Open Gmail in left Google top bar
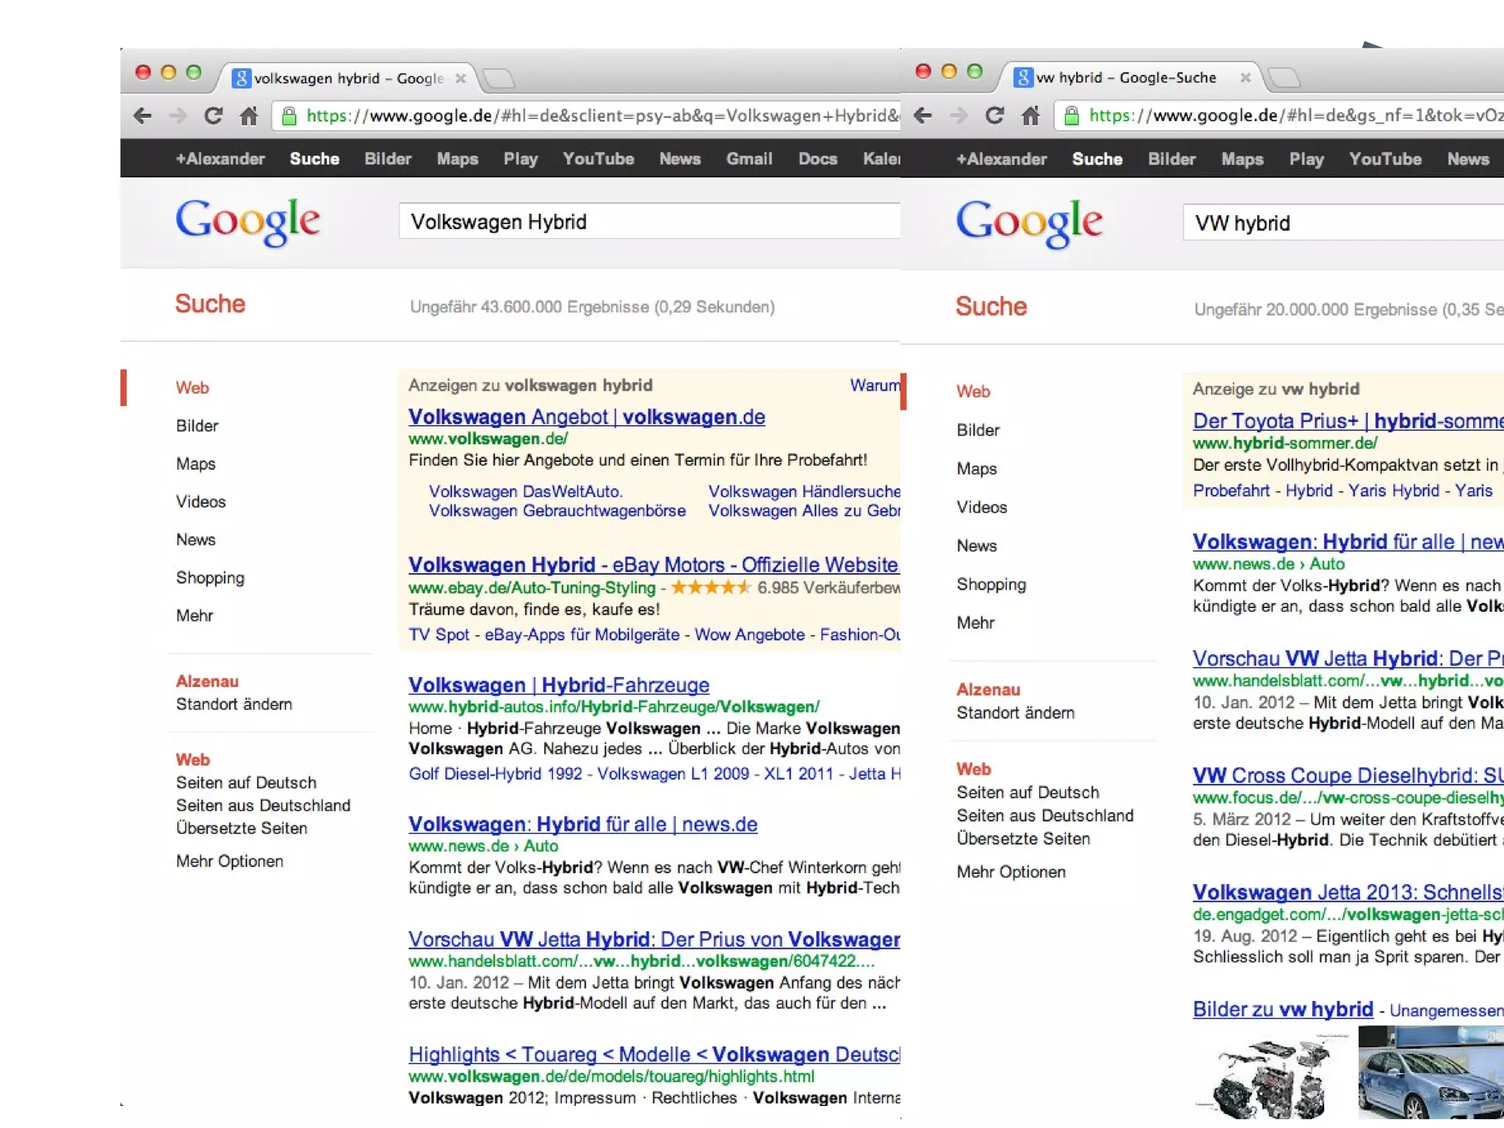This screenshot has width=1504, height=1128. [x=749, y=159]
